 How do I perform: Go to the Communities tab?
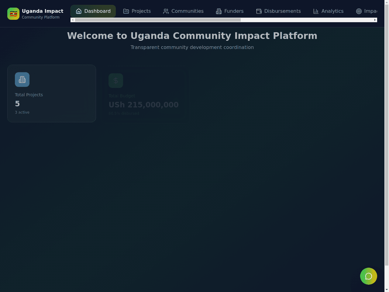coord(183,11)
